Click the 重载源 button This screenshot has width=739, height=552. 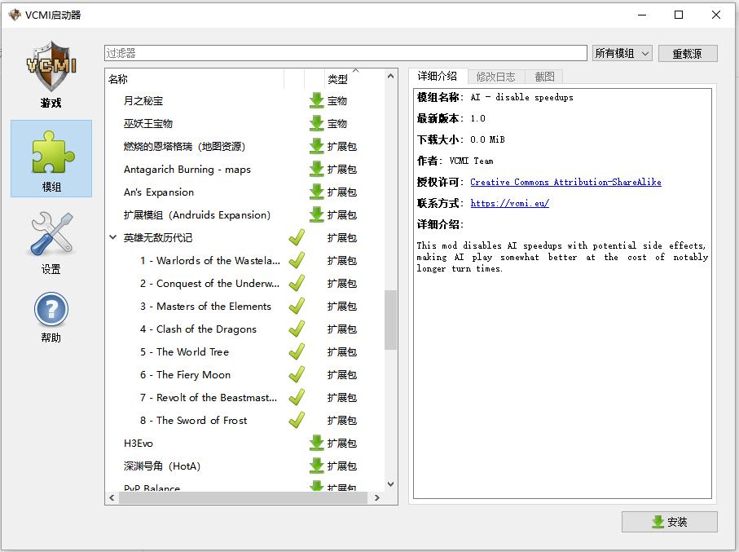688,53
